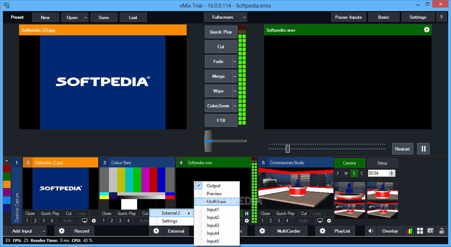Screen dimensions: 451x247
Task: Toggle overlay 4 on Softpedia (2).jpg input
Action: 52,221
